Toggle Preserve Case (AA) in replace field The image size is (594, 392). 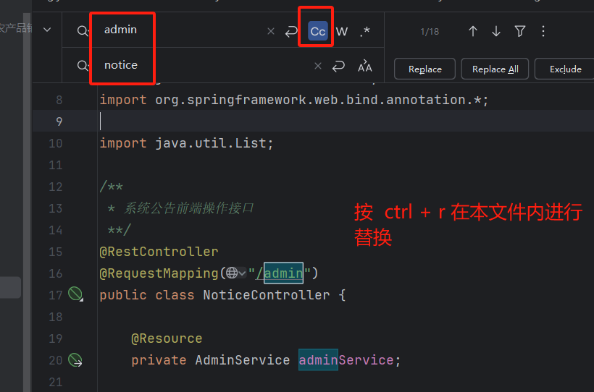coord(365,67)
